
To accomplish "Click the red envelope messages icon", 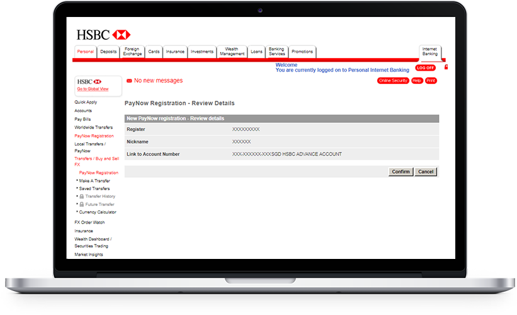I will tap(129, 81).
